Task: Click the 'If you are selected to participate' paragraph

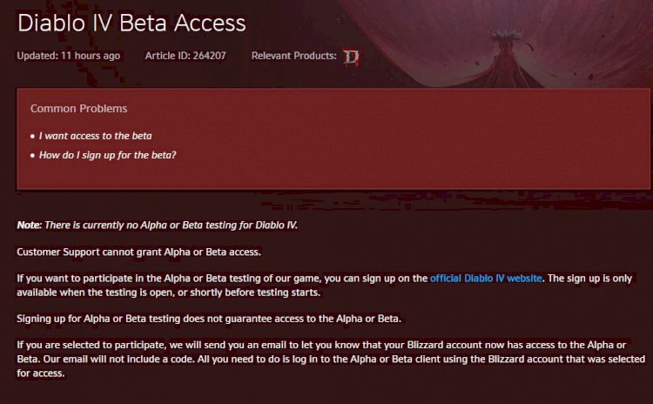Action: [x=331, y=359]
